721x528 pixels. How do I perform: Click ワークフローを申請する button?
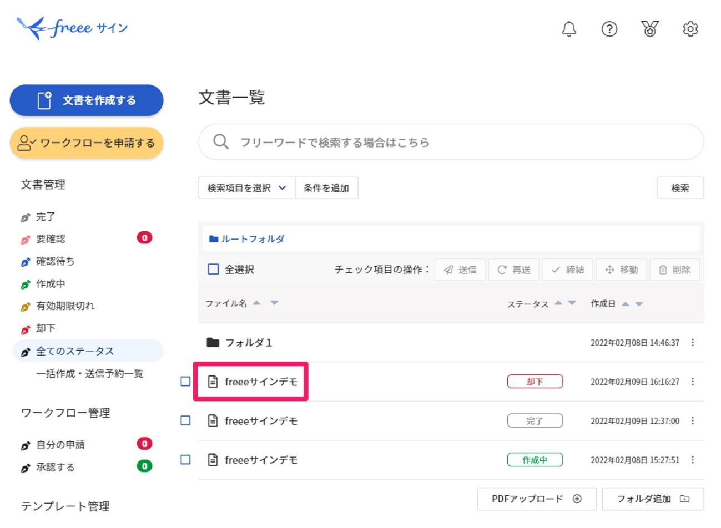87,143
